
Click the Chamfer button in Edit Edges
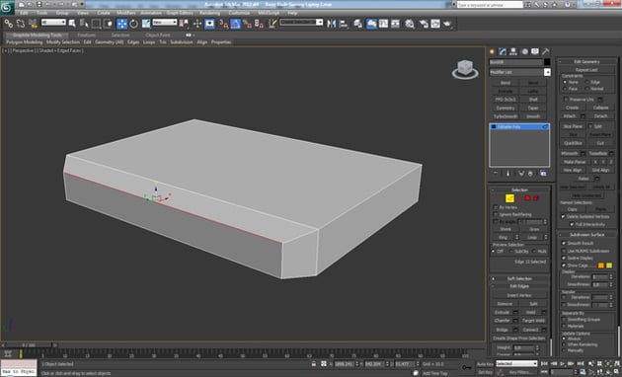tap(503, 321)
